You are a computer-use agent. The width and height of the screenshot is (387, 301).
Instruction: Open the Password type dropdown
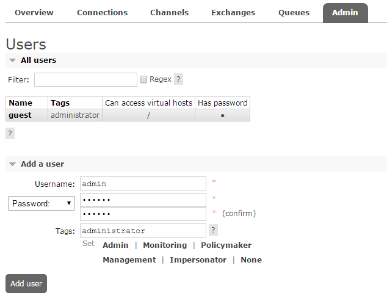pos(41,203)
